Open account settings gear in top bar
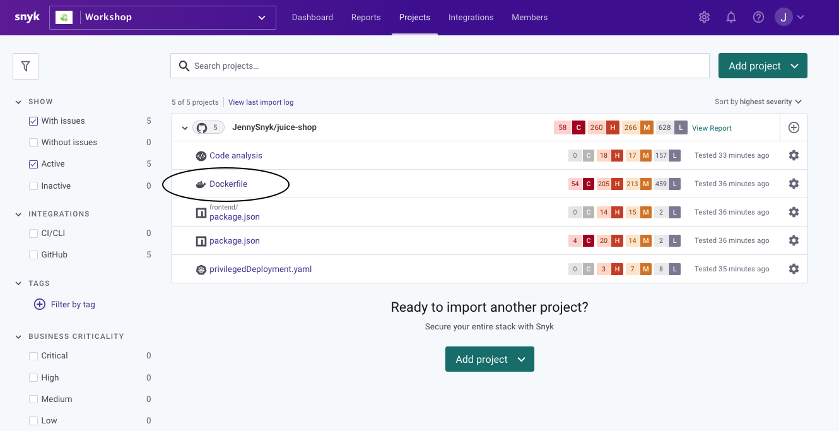Screen dimensions: 839x431 click(x=705, y=18)
